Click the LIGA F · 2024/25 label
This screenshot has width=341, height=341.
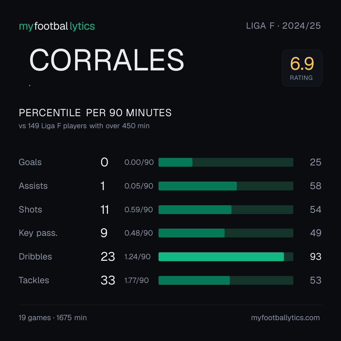click(x=283, y=26)
